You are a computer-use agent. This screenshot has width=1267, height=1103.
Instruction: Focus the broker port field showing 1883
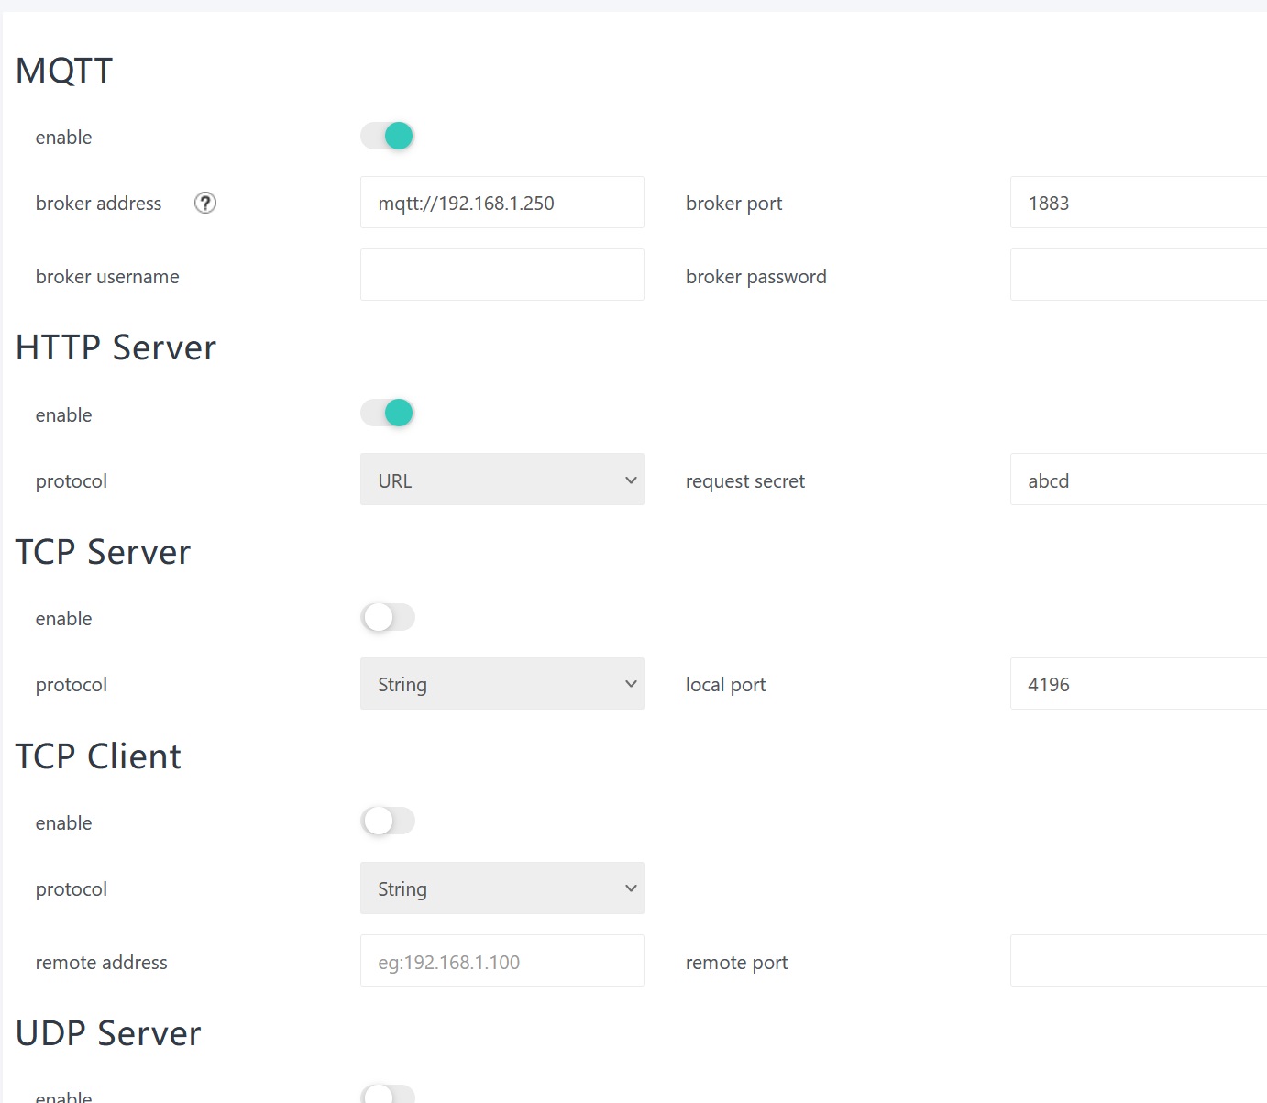pos(1138,203)
